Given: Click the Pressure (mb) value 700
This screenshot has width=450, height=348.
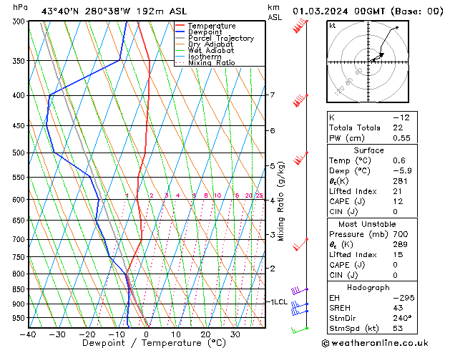Looking at the screenshot, I should pyautogui.click(x=401, y=234).
